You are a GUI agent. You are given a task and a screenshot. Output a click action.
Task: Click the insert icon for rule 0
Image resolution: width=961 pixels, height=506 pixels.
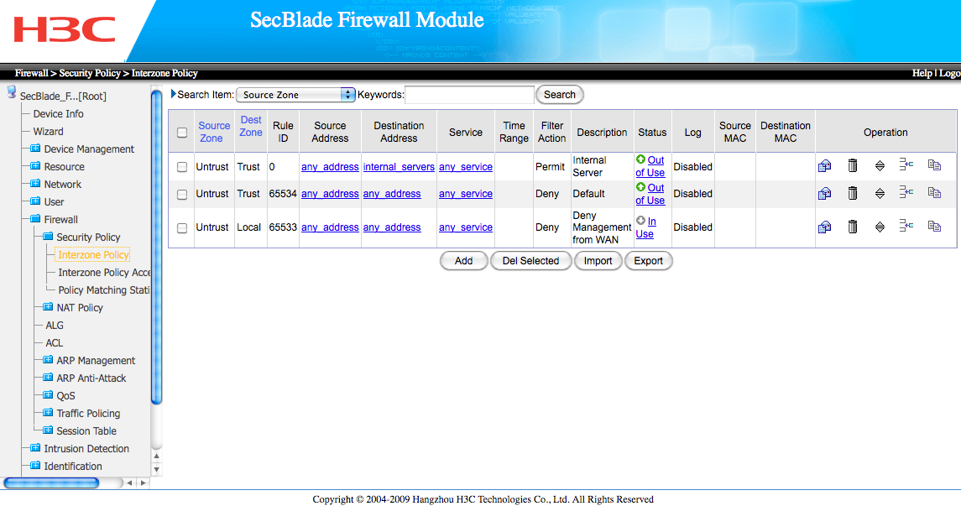906,164
